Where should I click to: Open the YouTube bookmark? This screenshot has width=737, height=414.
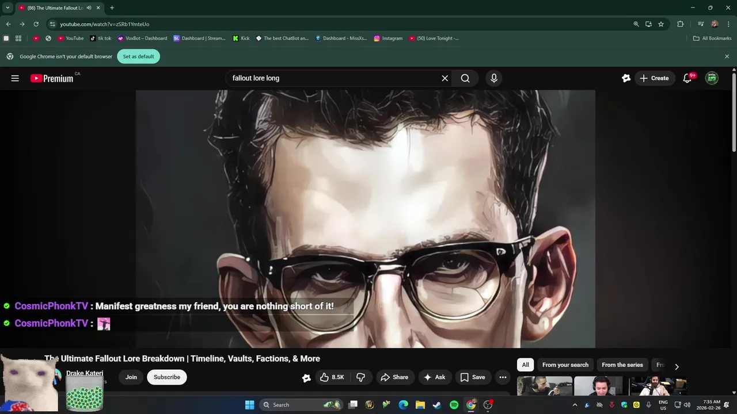pos(71,39)
